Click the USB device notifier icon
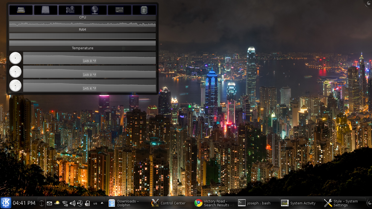This screenshot has height=209, width=372. click(80, 203)
